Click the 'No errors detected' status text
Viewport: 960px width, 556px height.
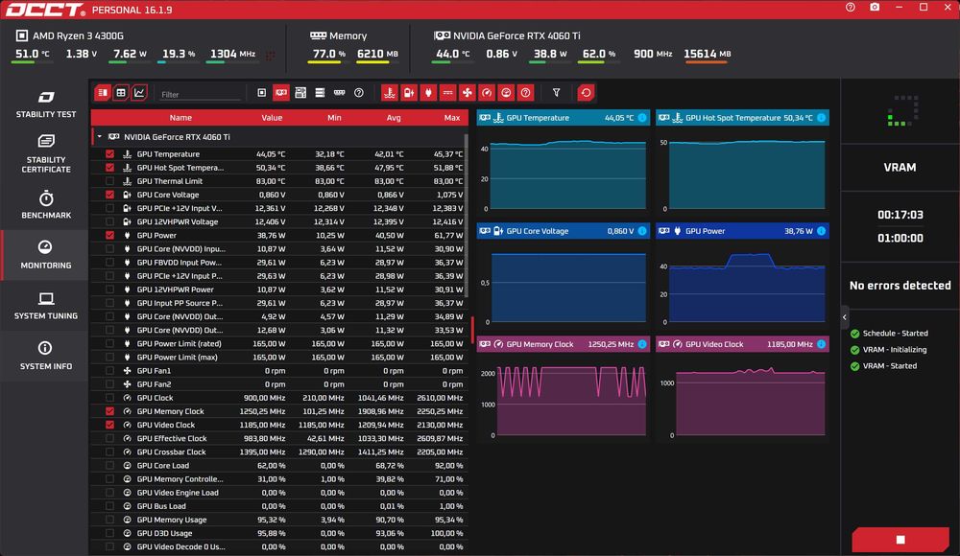pyautogui.click(x=900, y=285)
